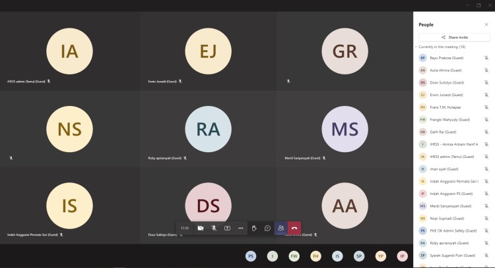This screenshot has width=495, height=268.
Task: Click the mic icon beside Aulia Almira
Action: [486, 70]
